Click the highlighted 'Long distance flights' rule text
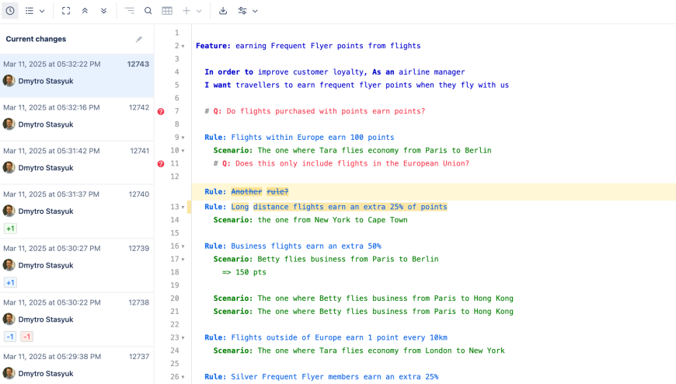676x384 pixels. (x=339, y=207)
